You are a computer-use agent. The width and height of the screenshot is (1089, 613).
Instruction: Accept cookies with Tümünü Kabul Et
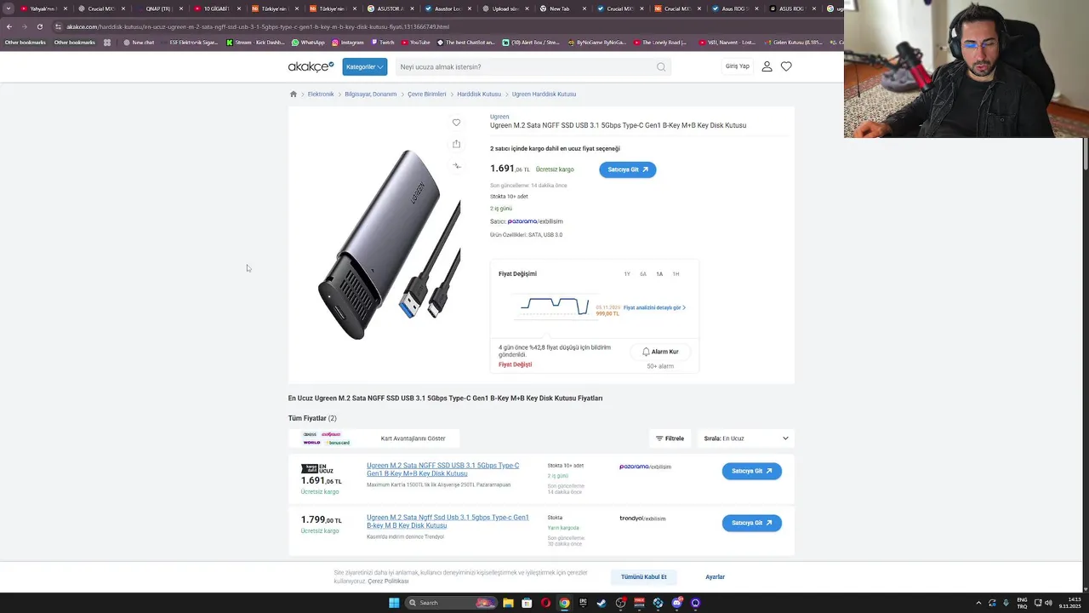point(643,577)
